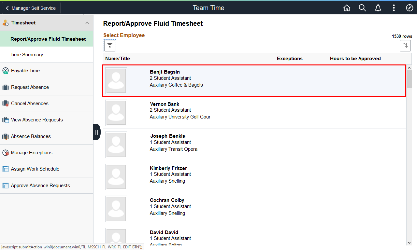Click the Hours to be Approved header
Image resolution: width=417 pixels, height=250 pixels.
point(355,59)
